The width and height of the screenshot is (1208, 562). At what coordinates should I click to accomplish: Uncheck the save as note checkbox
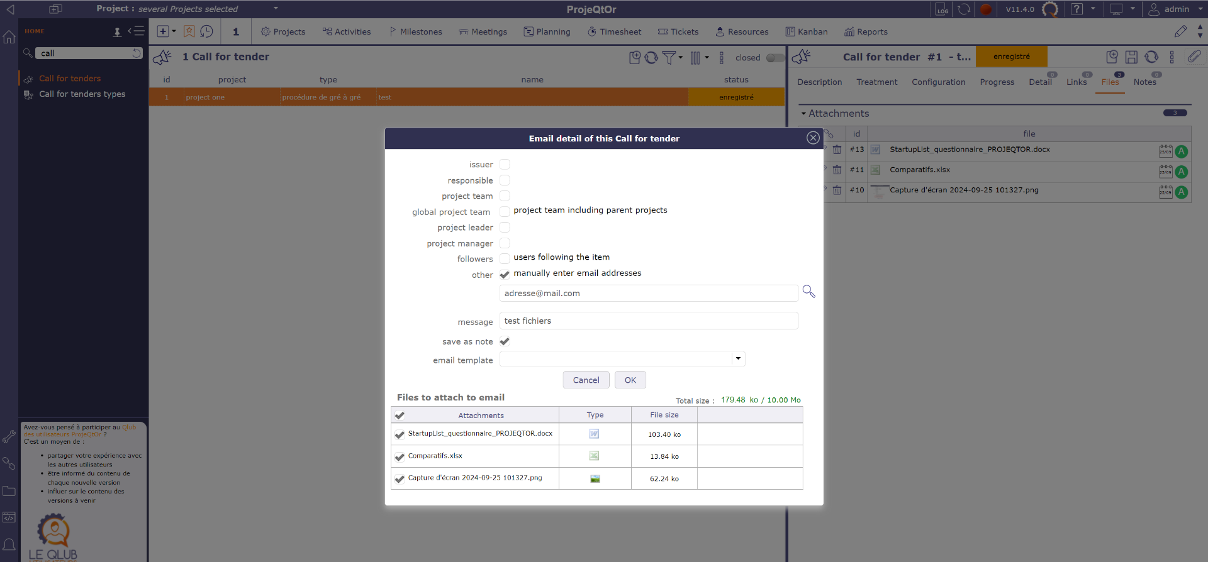tap(505, 341)
